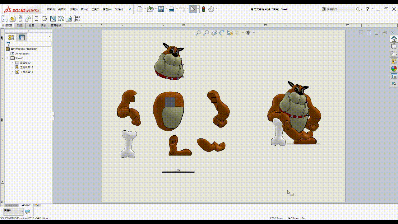
Task: Collapse the Sheet1 tree node
Action: (7, 58)
